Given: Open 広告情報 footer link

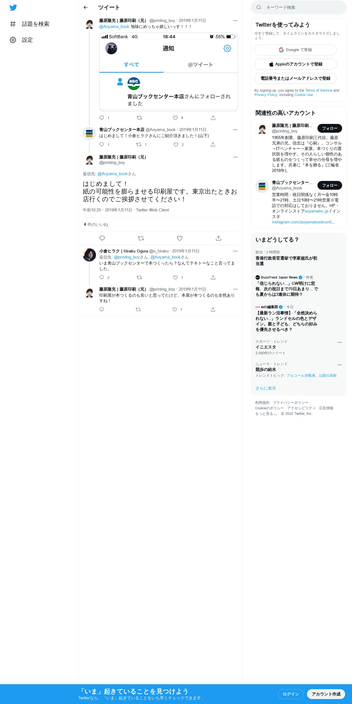Looking at the screenshot, I should tap(326, 408).
